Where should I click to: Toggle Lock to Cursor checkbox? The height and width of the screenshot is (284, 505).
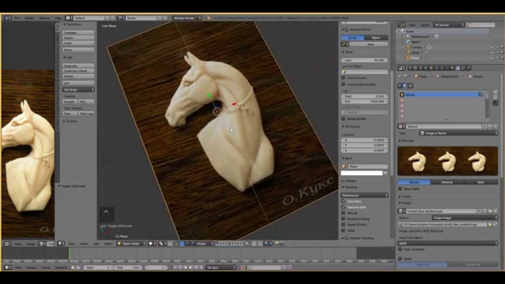pyautogui.click(x=343, y=78)
